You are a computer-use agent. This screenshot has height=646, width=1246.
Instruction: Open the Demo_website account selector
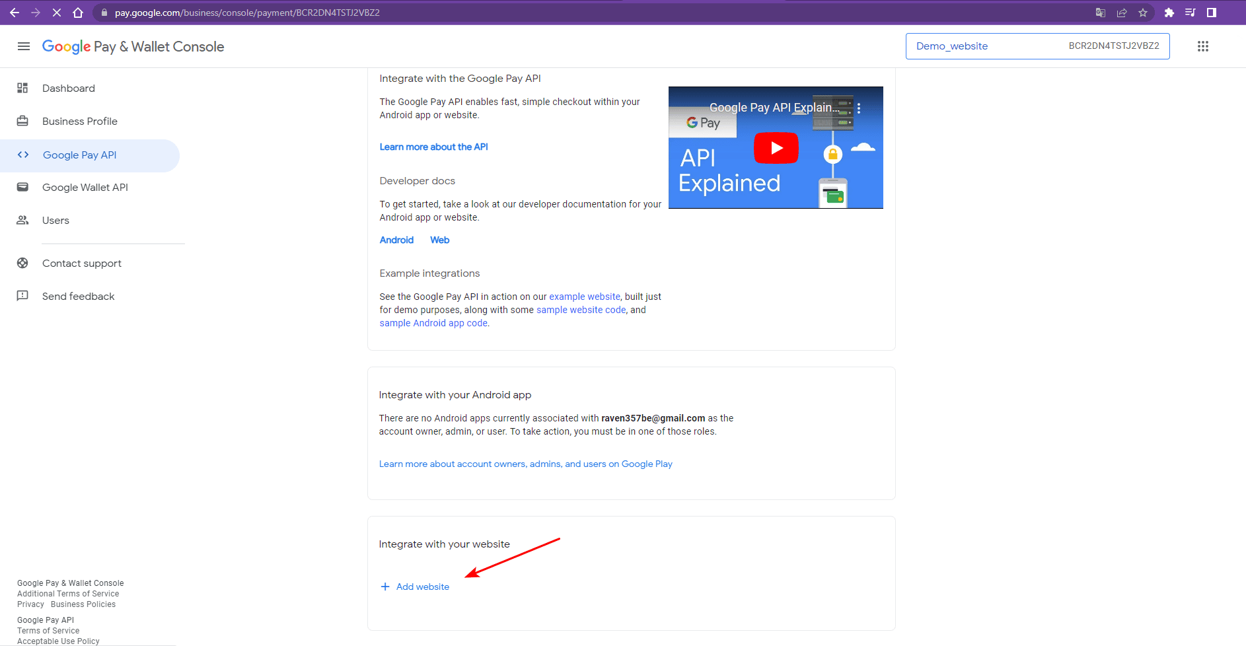coord(1037,46)
